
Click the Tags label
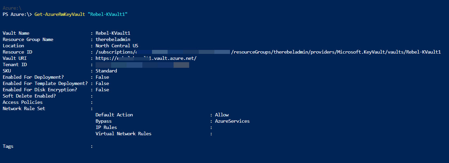(x=8, y=146)
